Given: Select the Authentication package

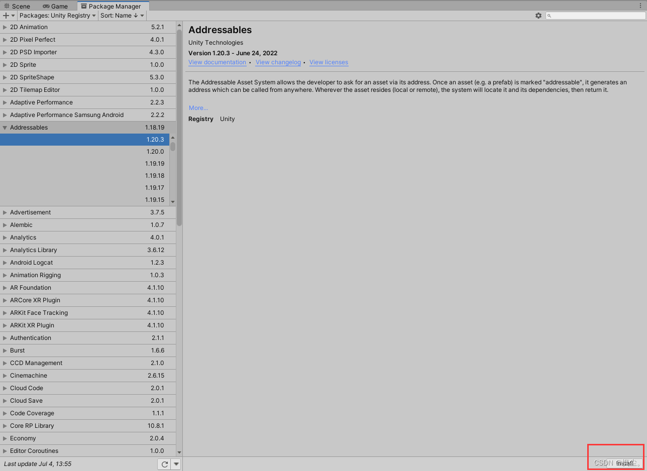Looking at the screenshot, I should click(88, 338).
